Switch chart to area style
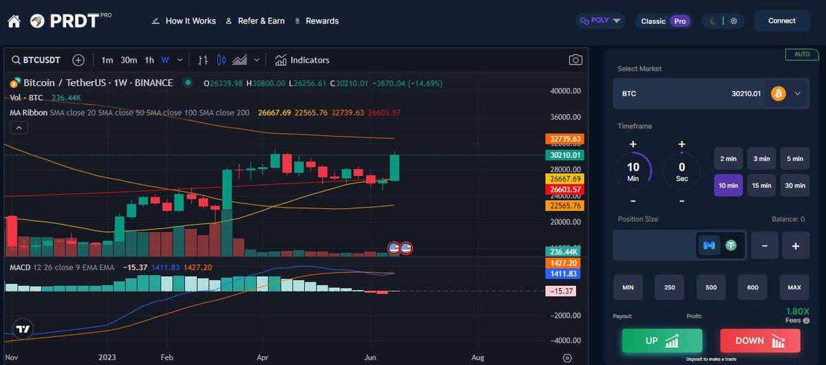 click(x=240, y=60)
